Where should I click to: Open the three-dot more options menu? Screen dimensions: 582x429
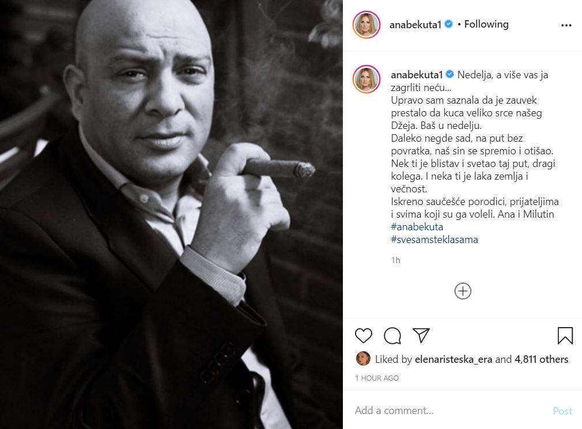(x=566, y=25)
